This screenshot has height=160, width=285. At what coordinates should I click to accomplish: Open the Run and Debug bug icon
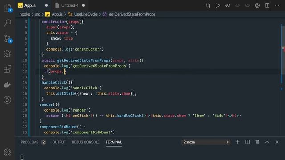[7, 53]
